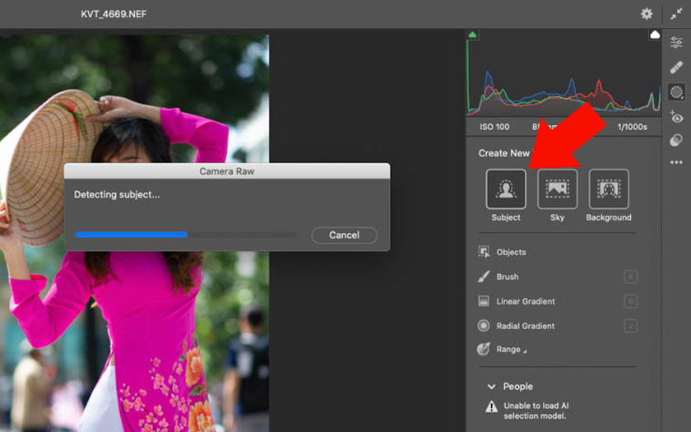Choose the Linear Gradient mask tool
The height and width of the screenshot is (432, 691).
point(517,301)
